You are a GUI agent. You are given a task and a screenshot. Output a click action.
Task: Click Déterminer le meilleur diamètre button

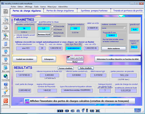tap(118, 59)
